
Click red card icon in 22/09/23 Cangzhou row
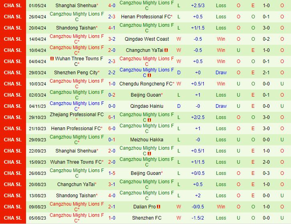pos(149,153)
